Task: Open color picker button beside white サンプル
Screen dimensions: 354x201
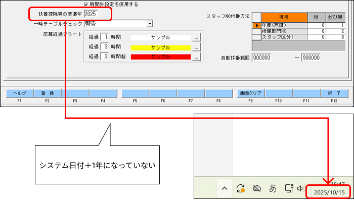Action: [196, 38]
